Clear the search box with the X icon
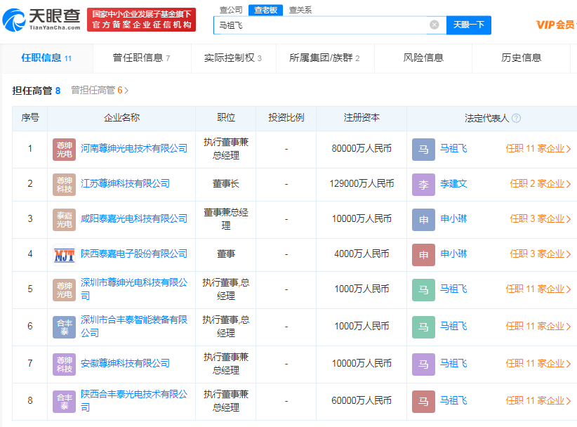 point(434,25)
